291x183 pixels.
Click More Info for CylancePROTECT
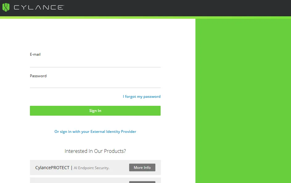142,167
